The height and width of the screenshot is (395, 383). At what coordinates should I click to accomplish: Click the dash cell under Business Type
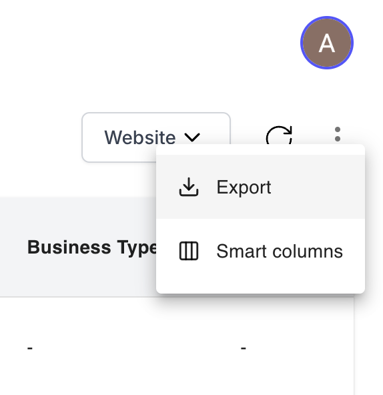pos(30,348)
